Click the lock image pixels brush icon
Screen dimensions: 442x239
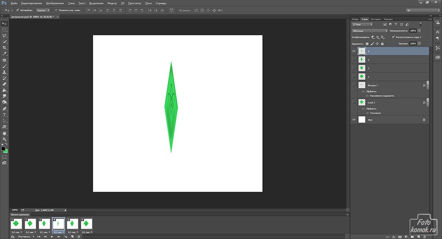(372, 43)
